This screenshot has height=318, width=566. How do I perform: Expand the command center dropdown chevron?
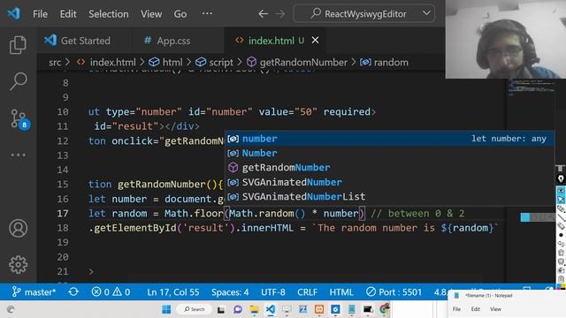point(426,14)
